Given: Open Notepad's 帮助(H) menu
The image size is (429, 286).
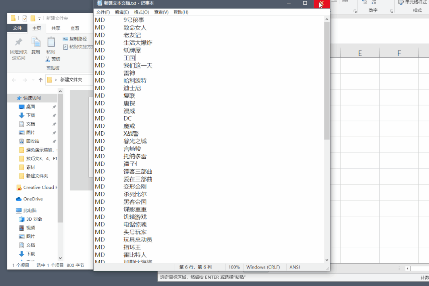Looking at the screenshot, I should (x=181, y=12).
